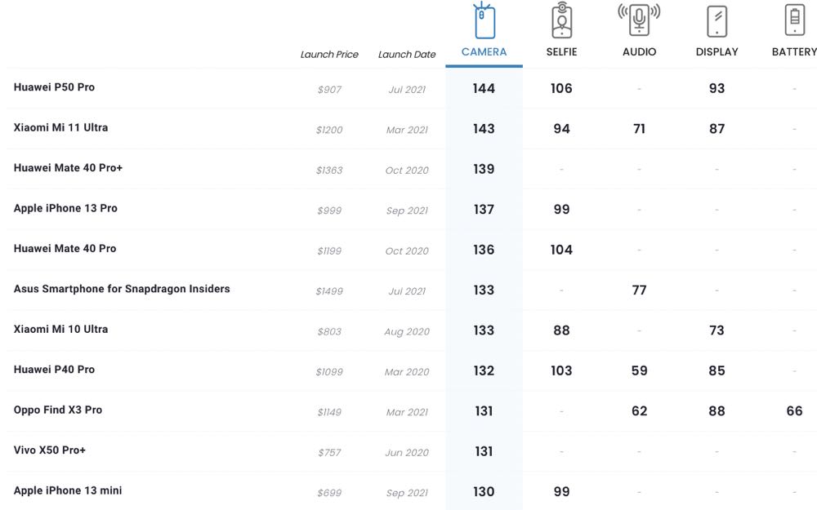The width and height of the screenshot is (817, 510).
Task: Open the Oppo Find X3 Pro link
Action: pyautogui.click(x=58, y=410)
